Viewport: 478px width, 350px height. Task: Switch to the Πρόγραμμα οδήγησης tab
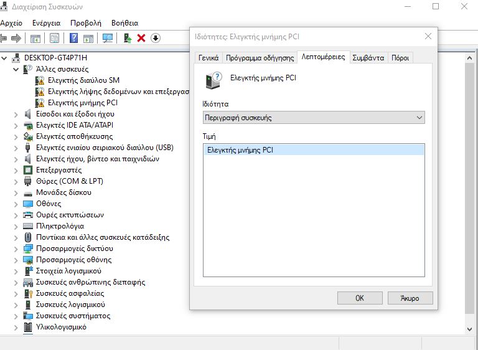click(x=260, y=58)
